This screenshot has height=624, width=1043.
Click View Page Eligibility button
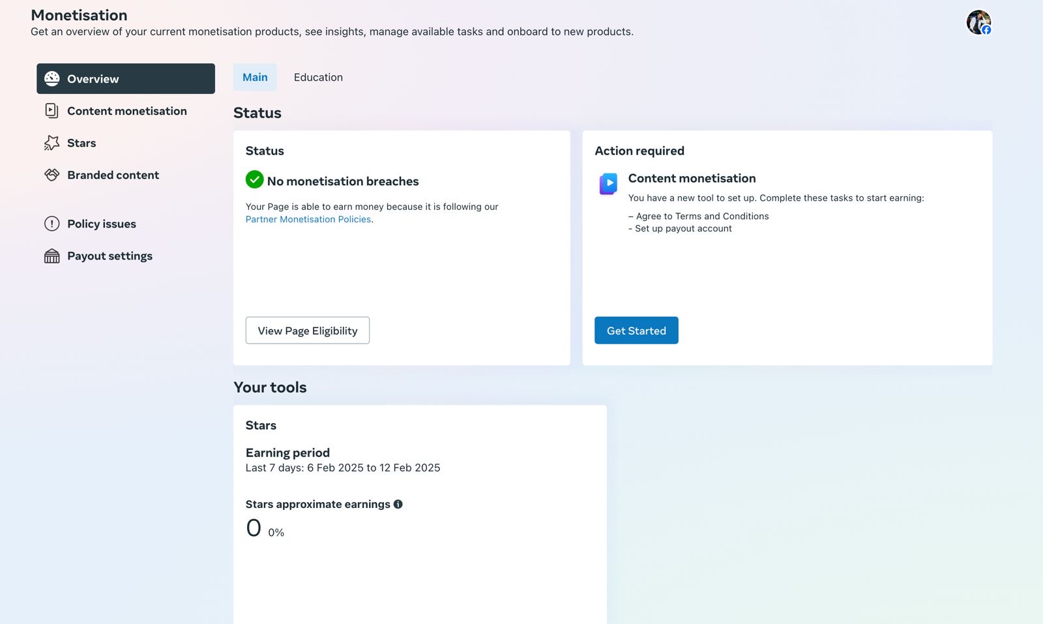(307, 331)
